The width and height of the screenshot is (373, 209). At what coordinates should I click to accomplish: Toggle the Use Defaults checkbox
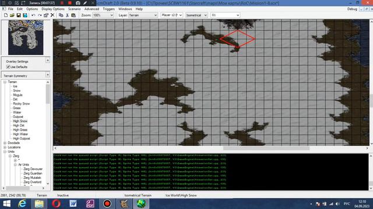tap(8, 67)
